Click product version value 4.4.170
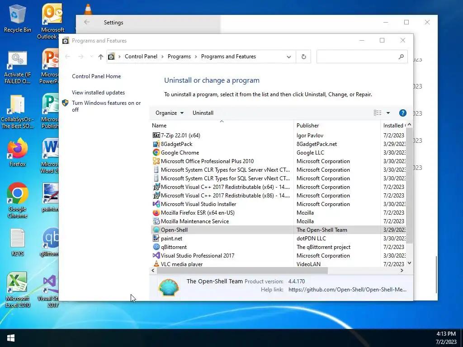 click(x=297, y=281)
